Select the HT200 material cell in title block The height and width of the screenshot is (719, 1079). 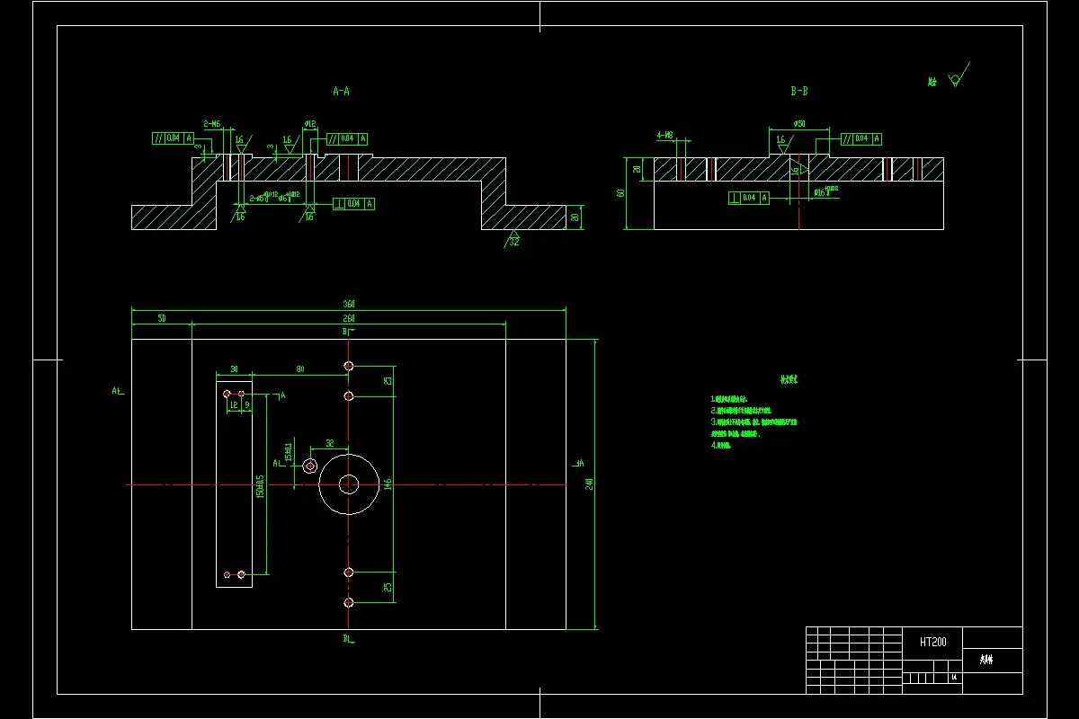pos(932,642)
